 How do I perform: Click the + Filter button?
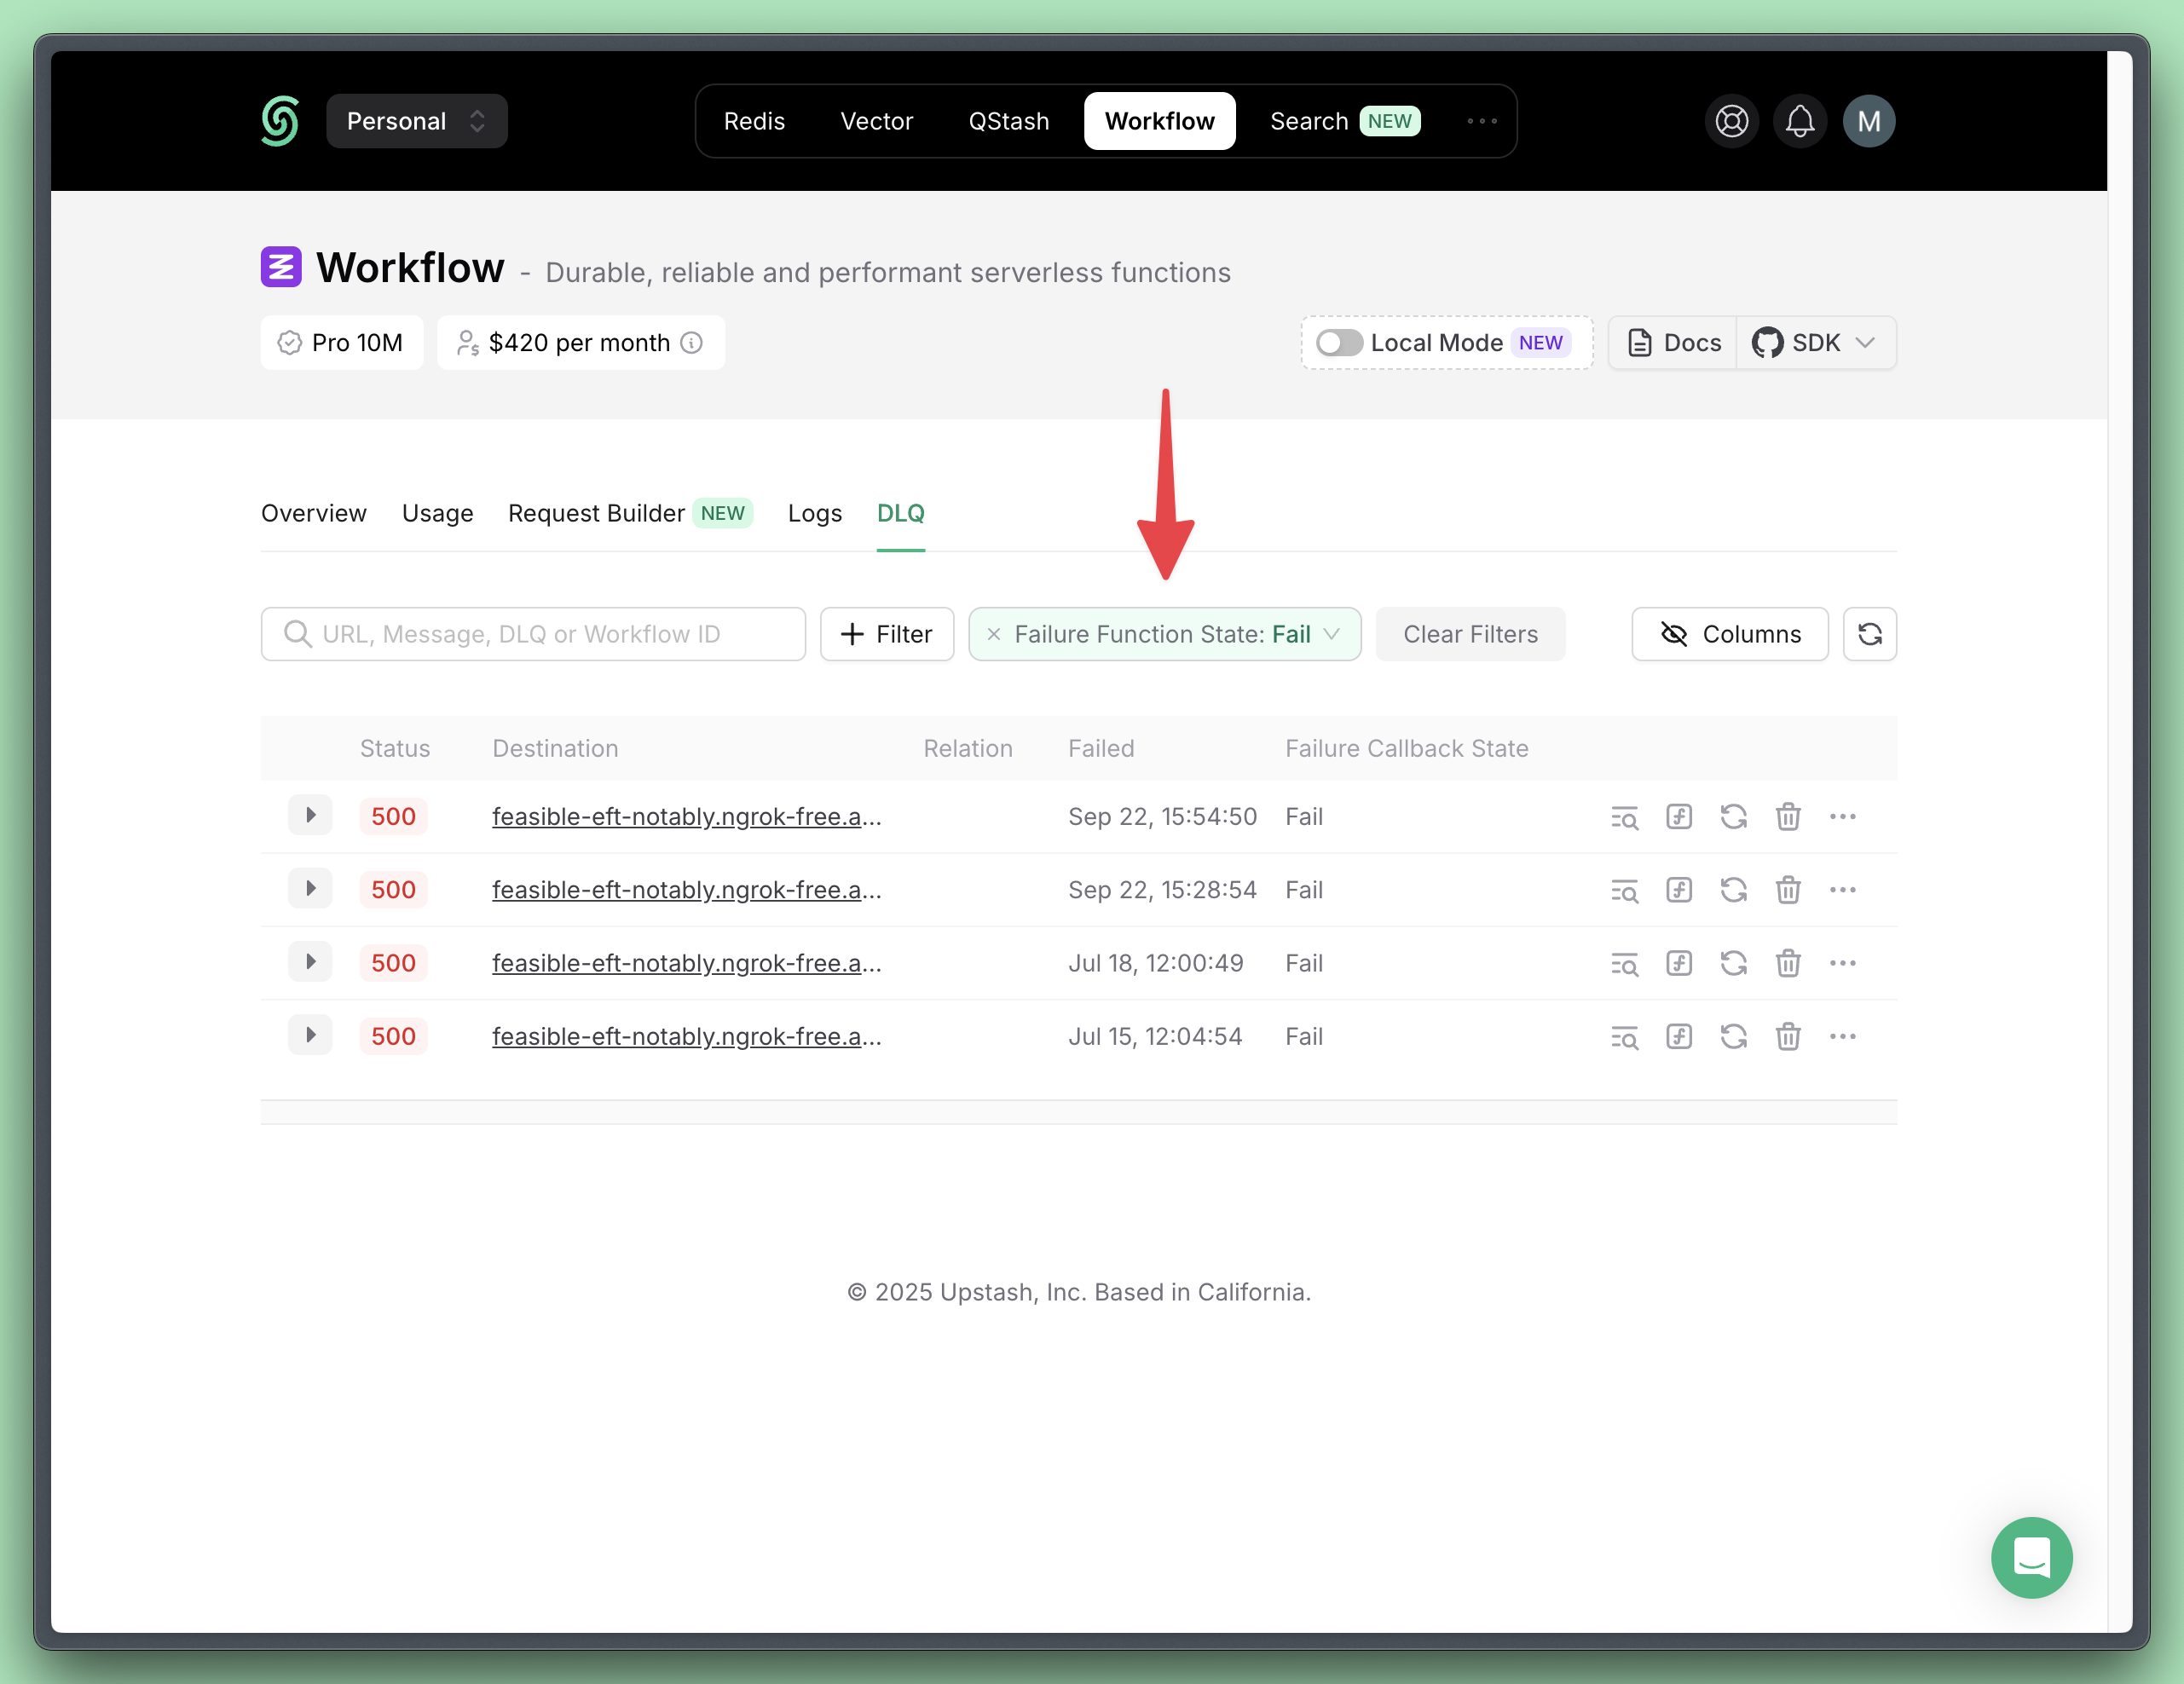pos(886,634)
